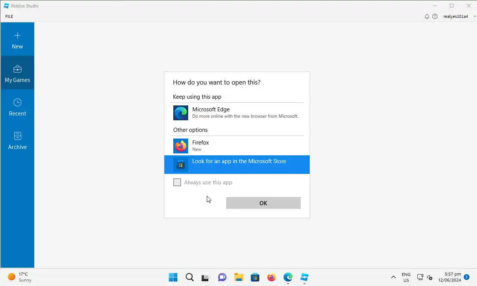Select Look for an app in the Microsoft Store

pos(237,165)
